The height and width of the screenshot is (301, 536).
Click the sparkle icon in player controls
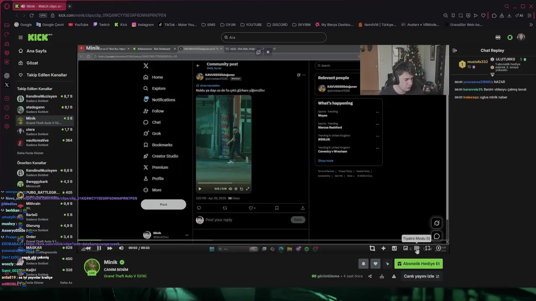(383, 248)
